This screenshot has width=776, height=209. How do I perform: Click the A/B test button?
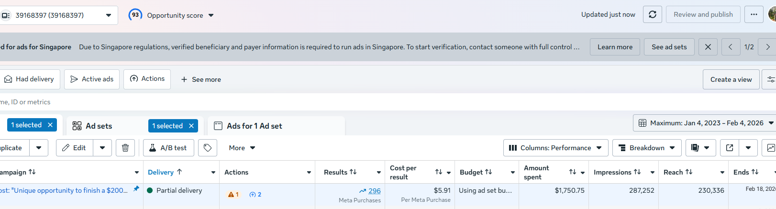[x=168, y=148]
